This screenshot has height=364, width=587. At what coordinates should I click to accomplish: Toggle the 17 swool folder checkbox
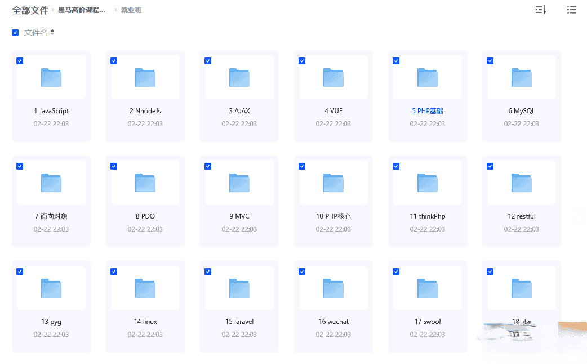[396, 272]
